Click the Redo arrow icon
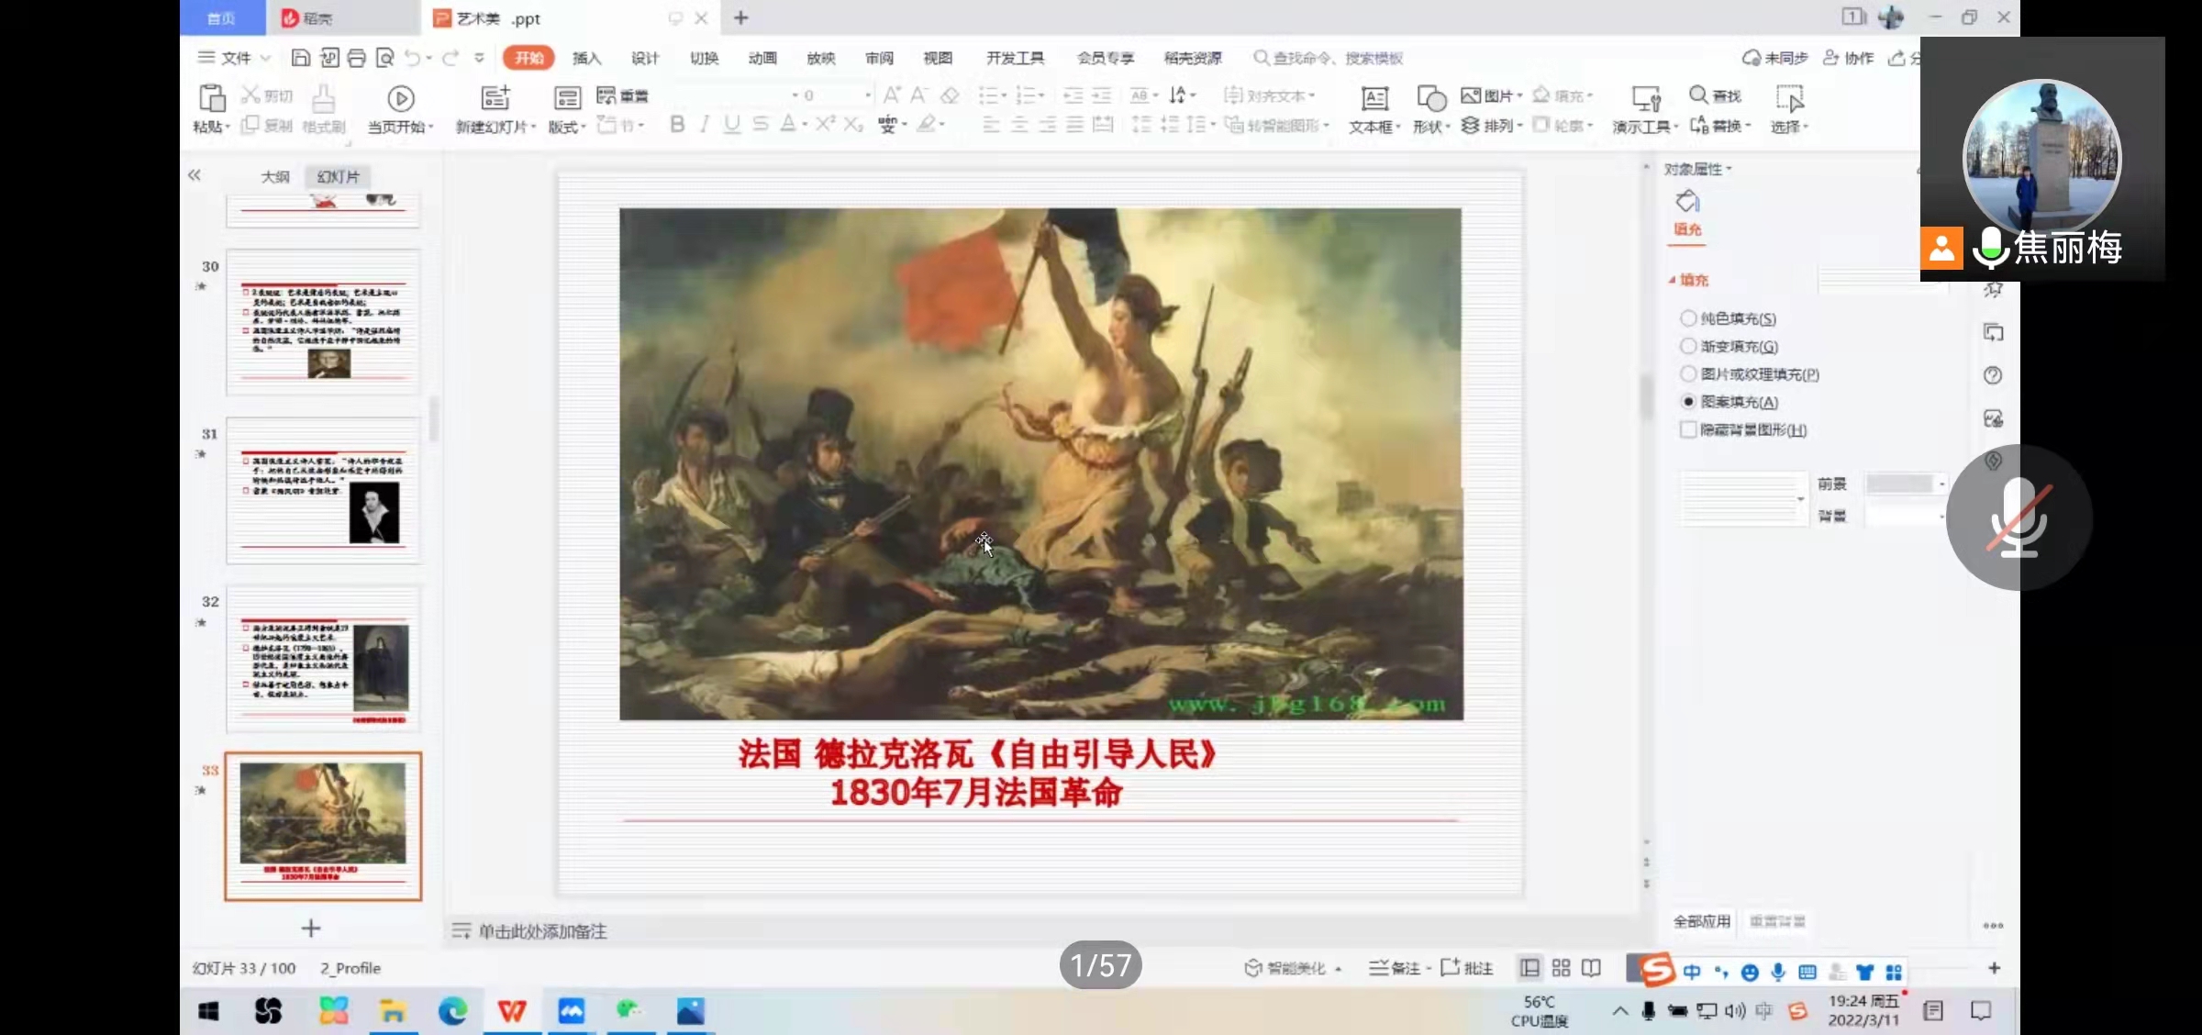 pos(450,58)
